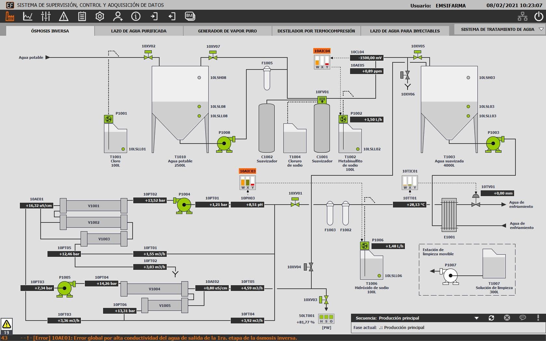The image size is (546, 341).
Task: Open 50LT001 HSO level indicator
Action: [326, 319]
